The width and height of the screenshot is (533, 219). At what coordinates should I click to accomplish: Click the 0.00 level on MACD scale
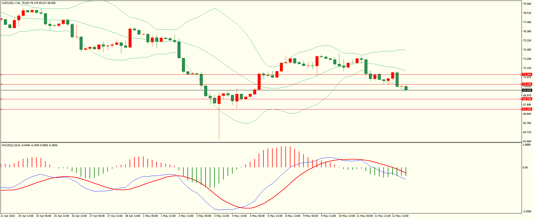tap(525, 168)
